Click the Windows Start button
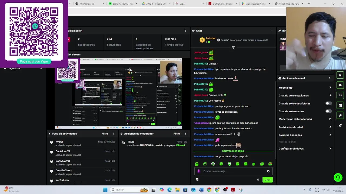346x194 pixels. click(x=105, y=190)
